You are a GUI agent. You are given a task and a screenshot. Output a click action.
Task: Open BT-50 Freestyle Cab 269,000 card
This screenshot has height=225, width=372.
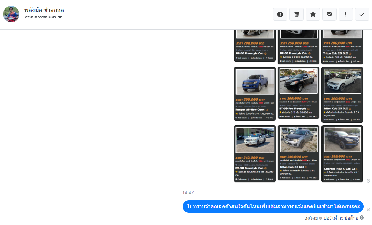click(299, 47)
